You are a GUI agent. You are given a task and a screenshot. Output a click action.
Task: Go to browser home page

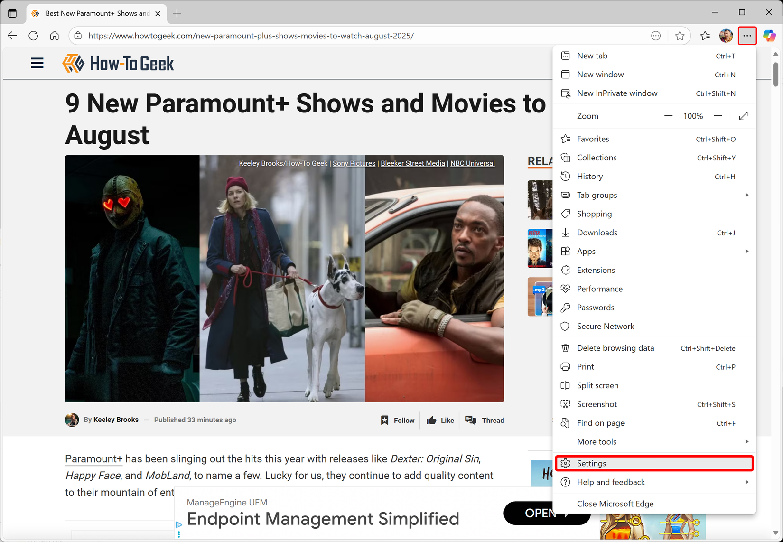(x=55, y=36)
